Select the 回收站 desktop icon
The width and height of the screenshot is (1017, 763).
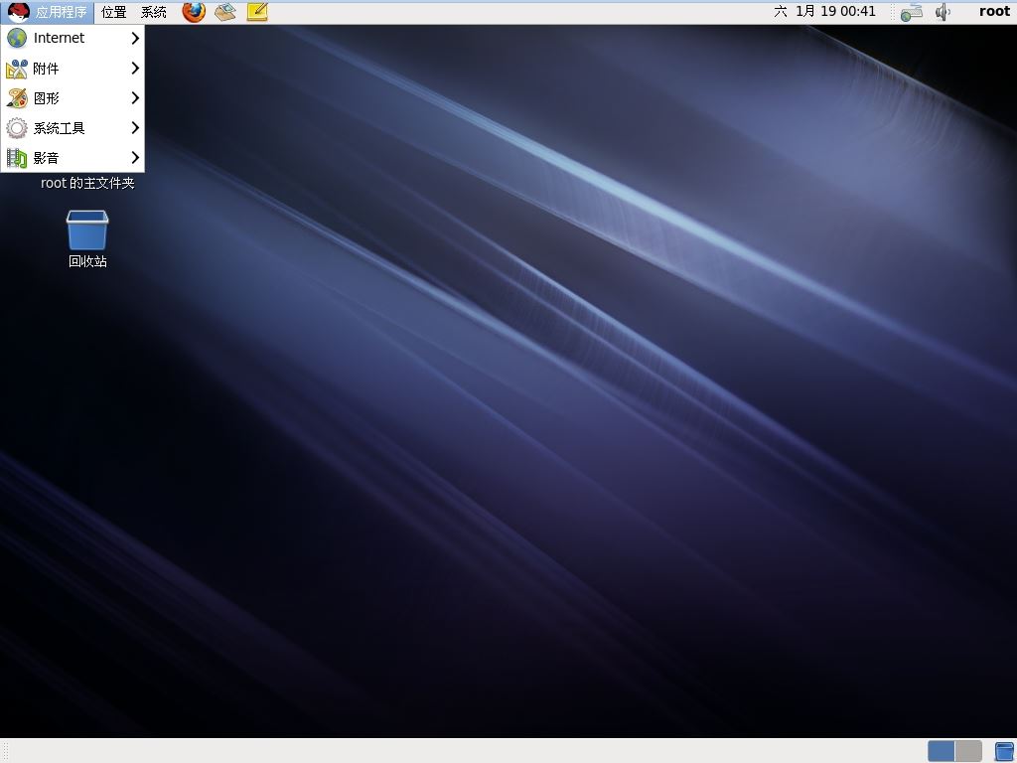pyautogui.click(x=87, y=238)
